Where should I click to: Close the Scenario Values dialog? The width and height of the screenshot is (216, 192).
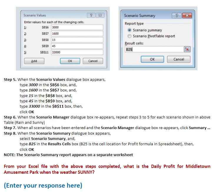pos(100,15)
